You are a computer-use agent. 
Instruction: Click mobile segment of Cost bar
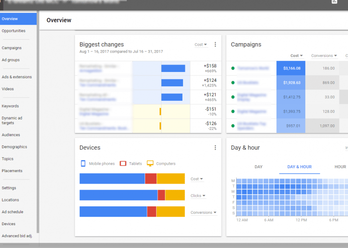(x=112, y=179)
